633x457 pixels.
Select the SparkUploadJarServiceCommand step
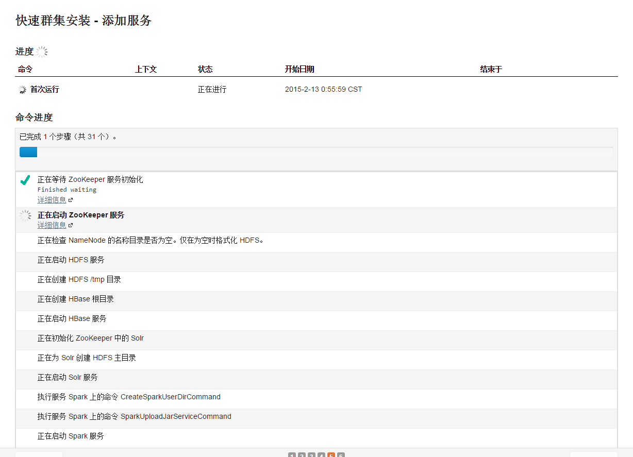tap(135, 416)
